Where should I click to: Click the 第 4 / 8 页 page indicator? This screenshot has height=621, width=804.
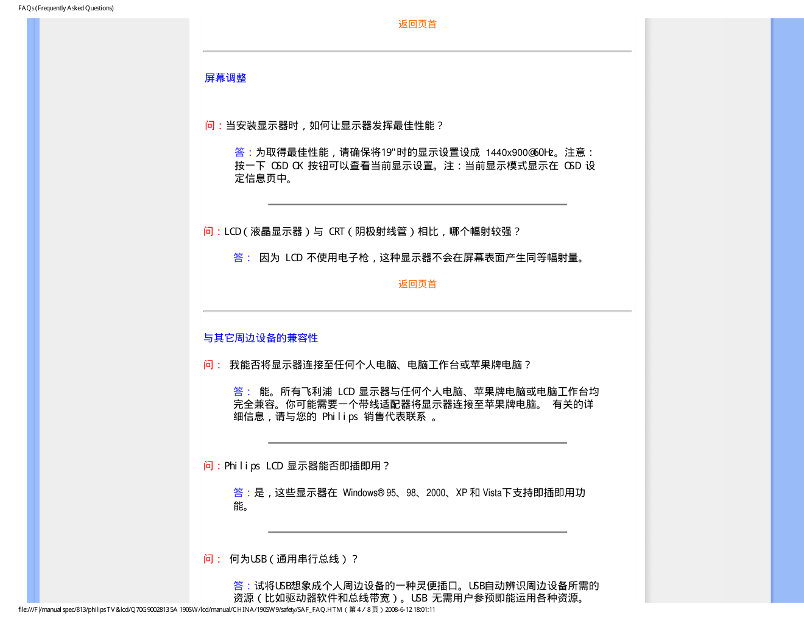point(364,609)
